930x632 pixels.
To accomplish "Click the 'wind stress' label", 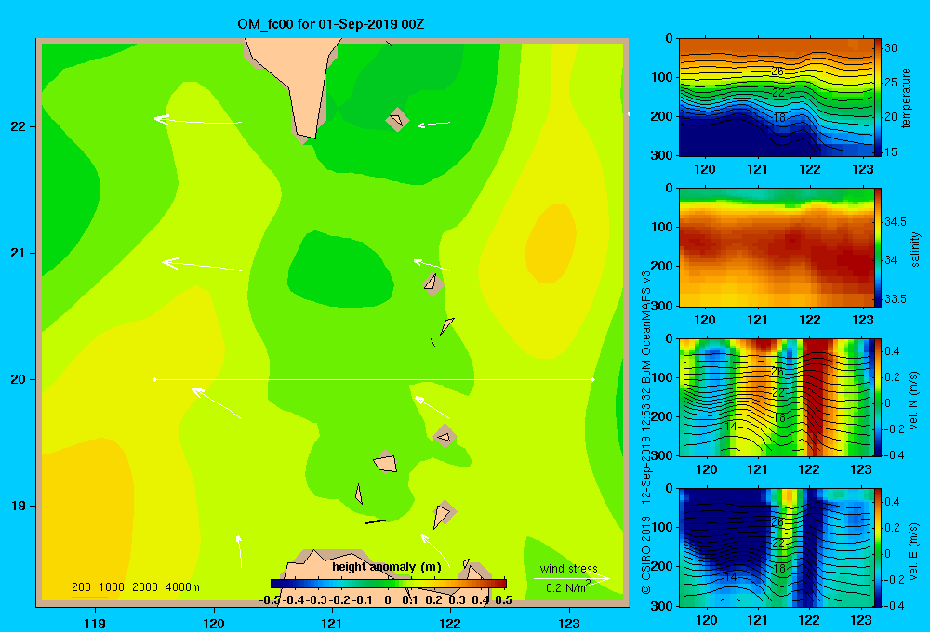I will [x=568, y=568].
